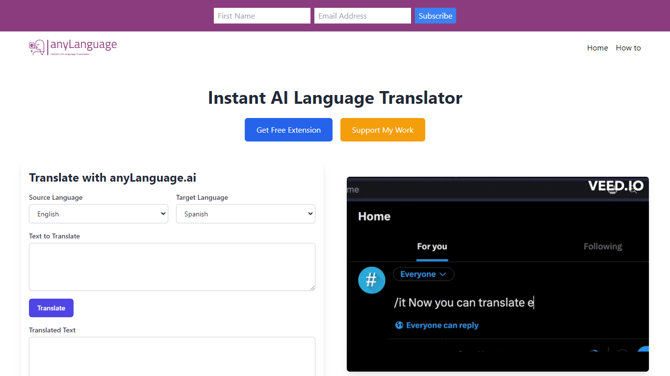Click the Translated Text output box
Image resolution: width=670 pixels, height=376 pixels.
[172, 356]
